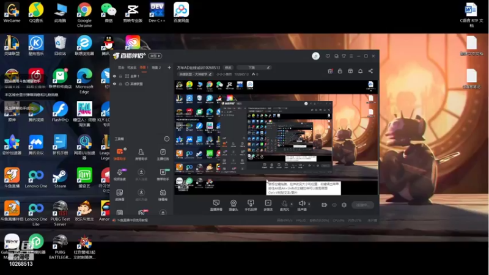Add 手机投屏 phone casting source
This screenshot has height=275, width=489.
(x=251, y=205)
